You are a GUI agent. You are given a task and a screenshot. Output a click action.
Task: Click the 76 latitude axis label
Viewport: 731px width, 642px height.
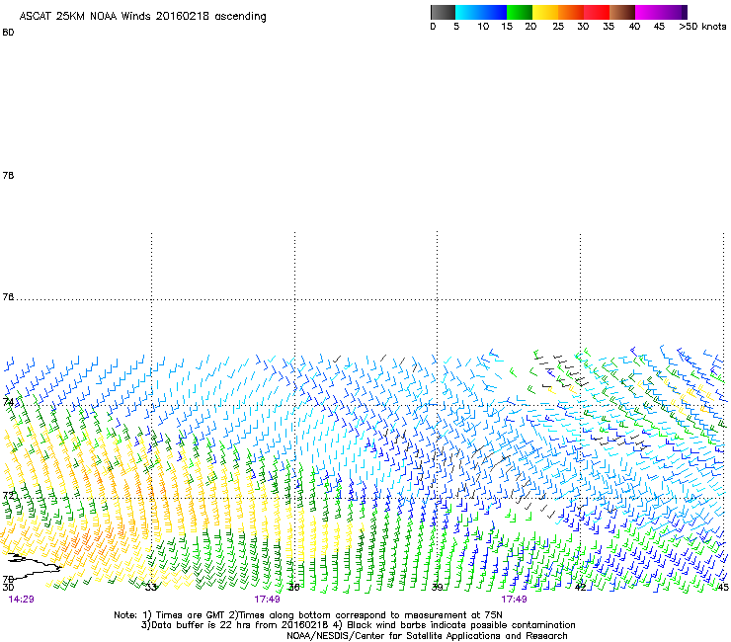(8, 296)
